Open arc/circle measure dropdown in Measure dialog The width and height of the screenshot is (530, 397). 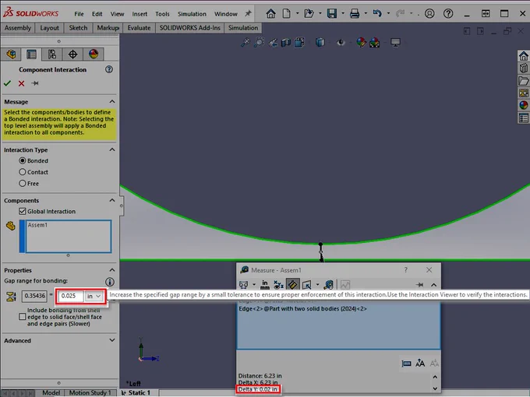click(254, 285)
